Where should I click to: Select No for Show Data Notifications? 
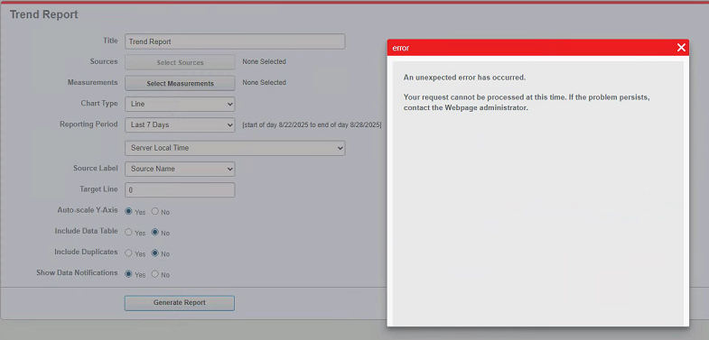pos(155,274)
